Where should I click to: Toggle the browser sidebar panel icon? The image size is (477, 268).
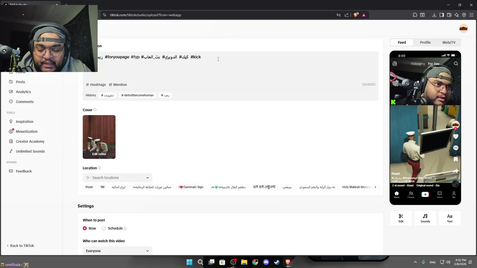pos(442,15)
